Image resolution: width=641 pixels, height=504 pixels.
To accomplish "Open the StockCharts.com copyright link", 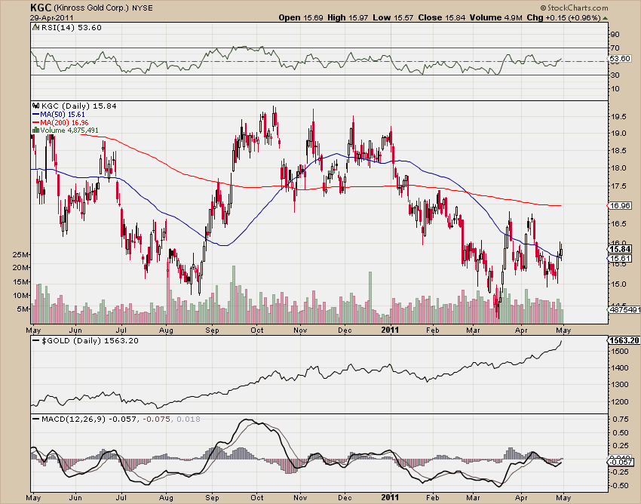I will coord(574,8).
